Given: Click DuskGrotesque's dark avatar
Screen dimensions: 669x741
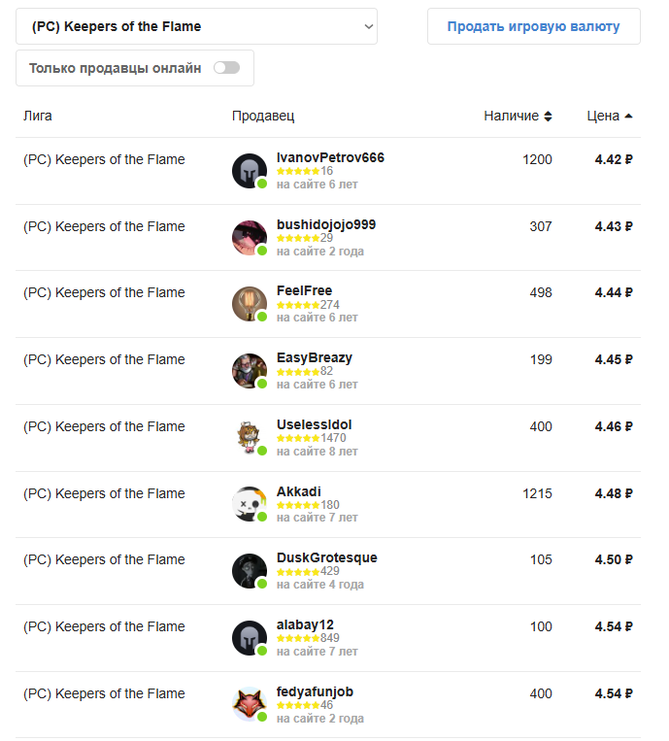Looking at the screenshot, I should (250, 571).
